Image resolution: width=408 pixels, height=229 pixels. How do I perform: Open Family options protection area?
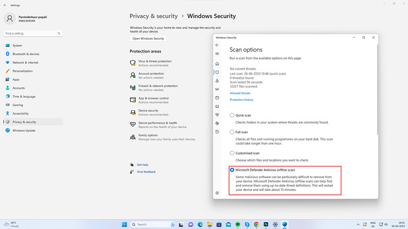point(163,137)
